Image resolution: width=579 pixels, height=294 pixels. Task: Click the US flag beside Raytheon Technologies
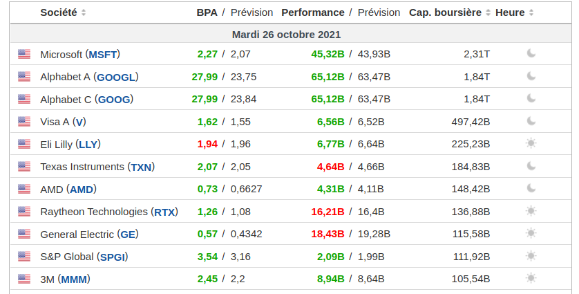tap(24, 212)
